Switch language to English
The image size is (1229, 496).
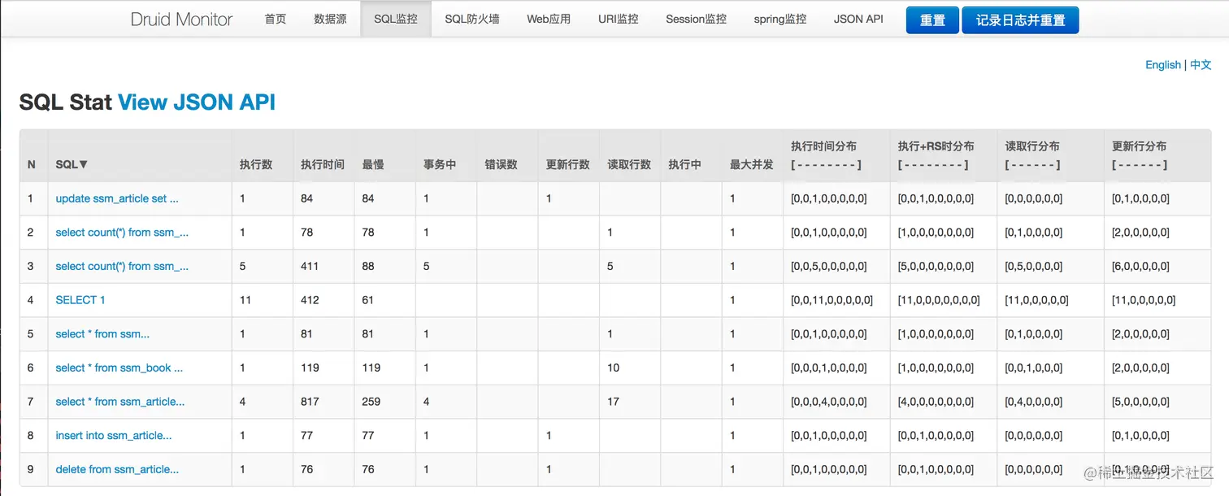(1163, 65)
